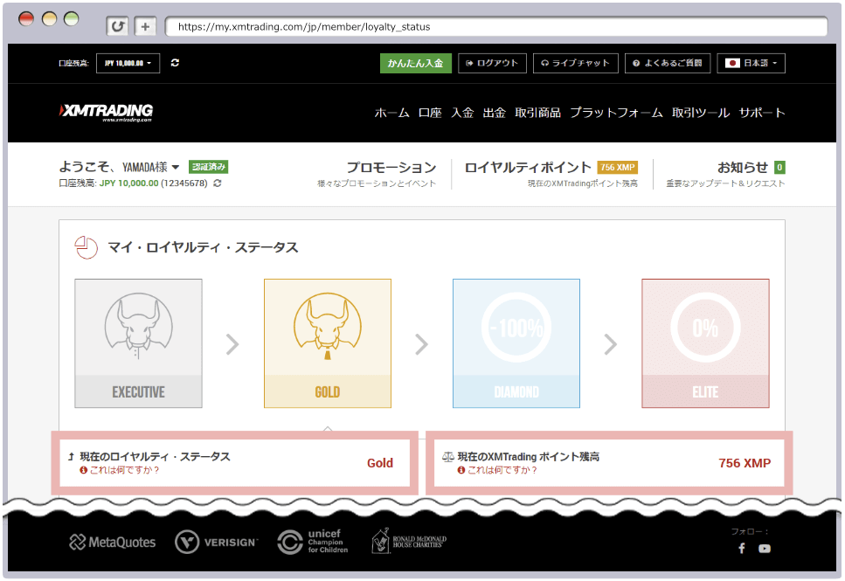Refresh icon beside account number 12345678
Viewport: 845px width, 581px height.
point(218,183)
